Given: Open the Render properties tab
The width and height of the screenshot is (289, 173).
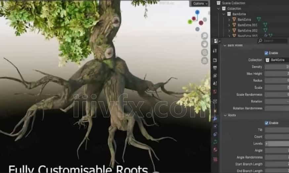Looking at the screenshot, I should [x=215, y=60].
